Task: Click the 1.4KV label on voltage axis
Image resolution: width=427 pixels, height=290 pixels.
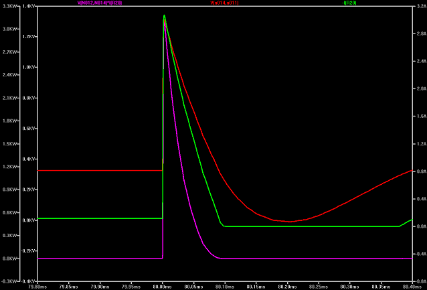Action: coord(29,7)
